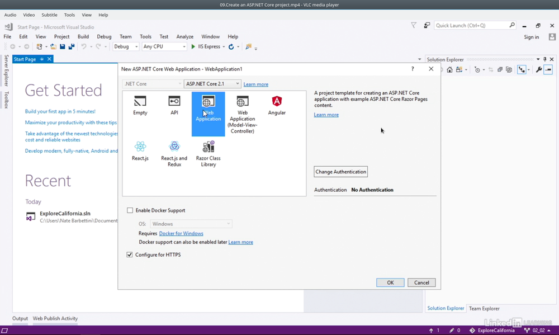The image size is (559, 335).
Task: Toggle Solution Explorer Preview Selected Items button
Action: tap(548, 69)
